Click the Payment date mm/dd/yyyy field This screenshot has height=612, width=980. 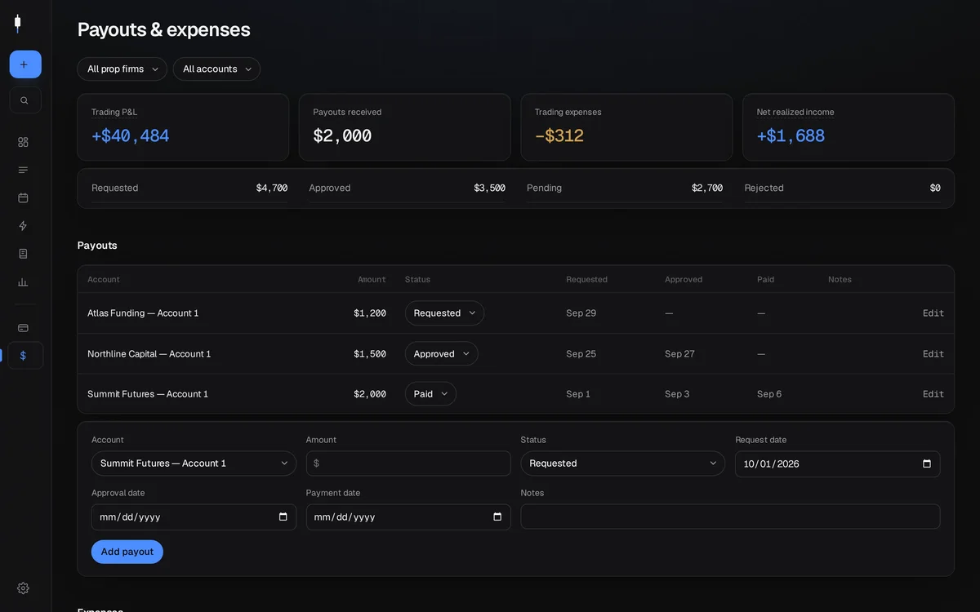click(x=408, y=517)
